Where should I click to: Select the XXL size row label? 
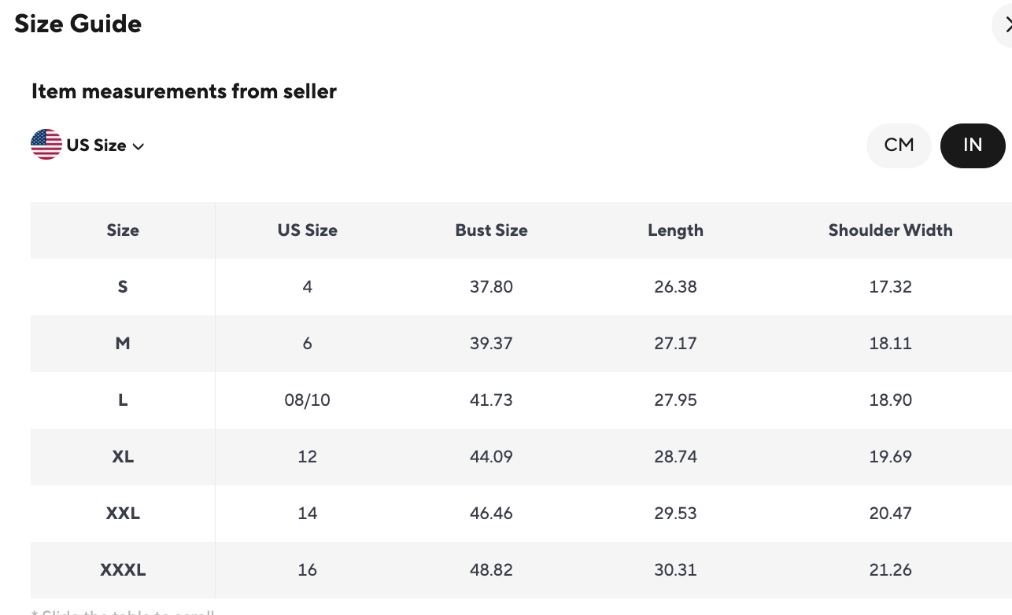point(123,514)
